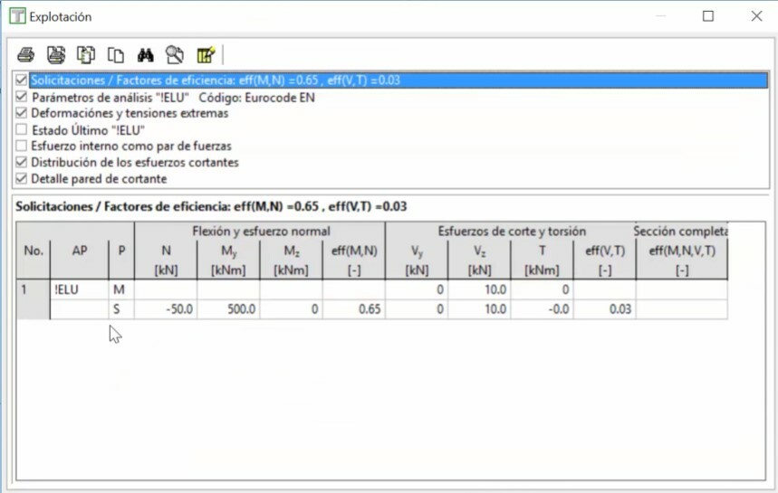Select Deformaciónes y tensiones extremas entry
This screenshot has width=778, height=493.
[x=130, y=113]
